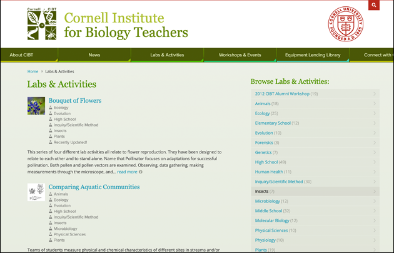Screen dimensions: 394x253
Task: Browse 2012 CIBT Alumni Workshop category
Action: [x=315, y=94]
